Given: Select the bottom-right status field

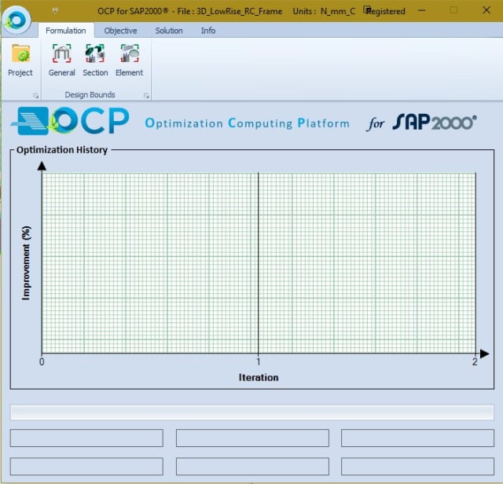Looking at the screenshot, I should [x=417, y=467].
